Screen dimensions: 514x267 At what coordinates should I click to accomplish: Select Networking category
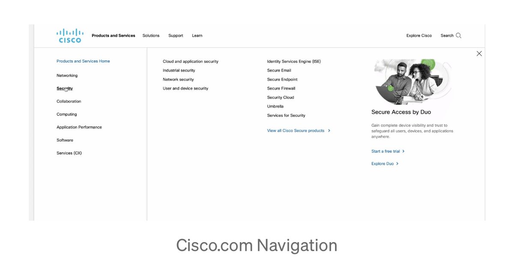(x=67, y=76)
